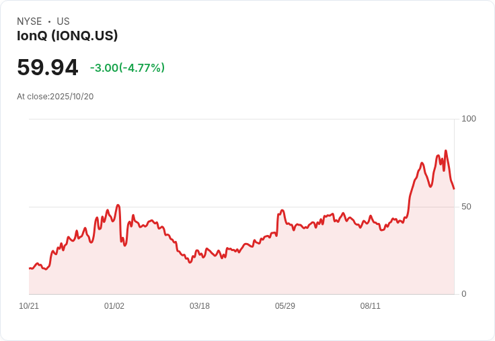Click the 0 y-axis label
Viewport: 495px width, 341px height.
[464, 294]
